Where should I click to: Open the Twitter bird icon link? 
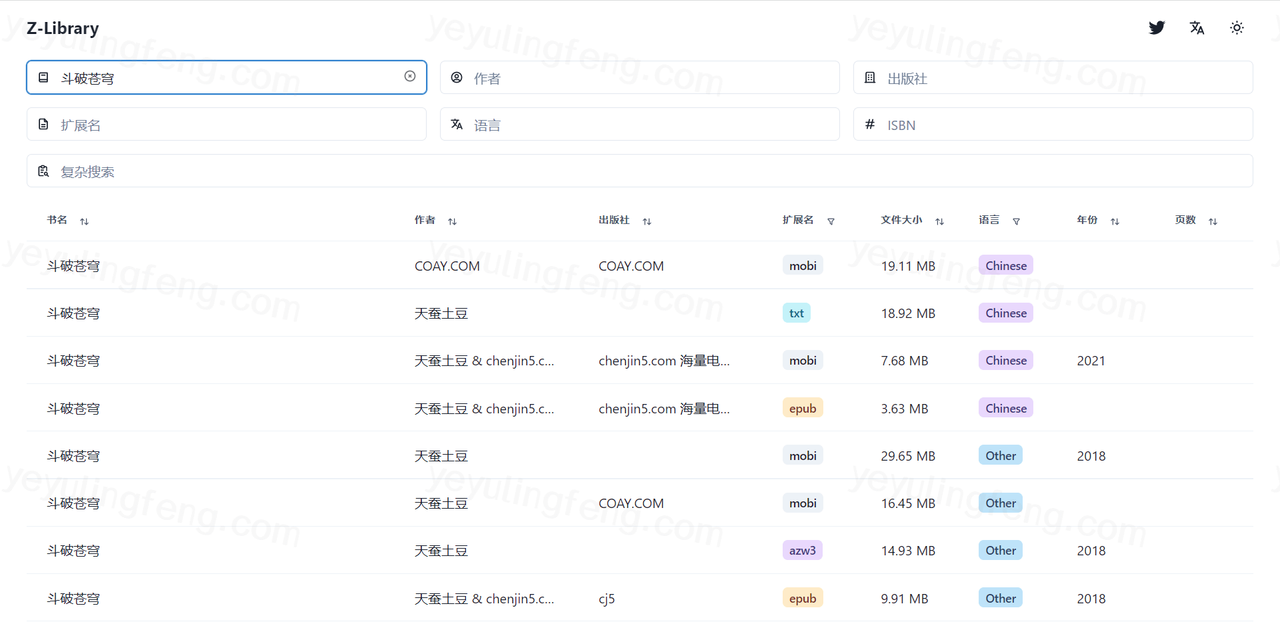click(1157, 27)
